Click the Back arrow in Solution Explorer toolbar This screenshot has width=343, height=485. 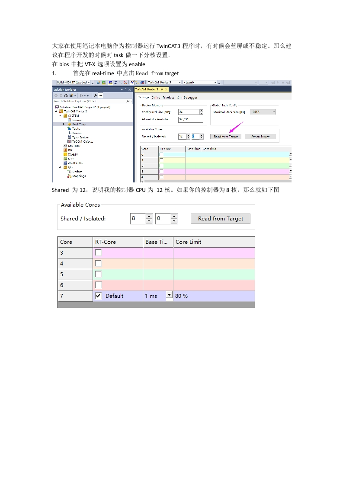pos(56,95)
